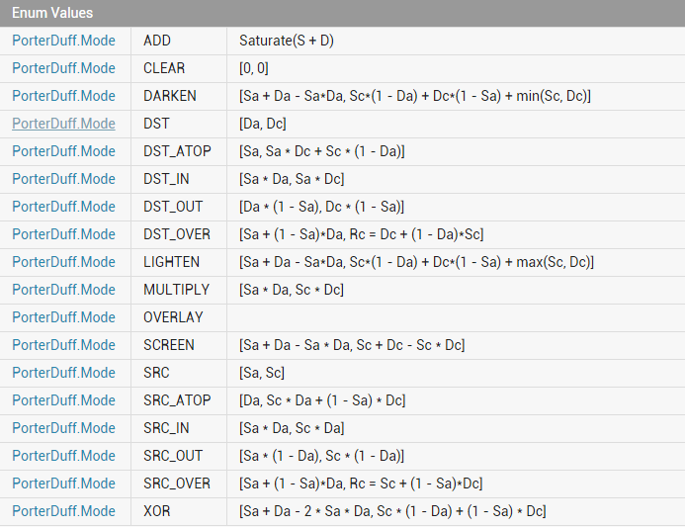Follow PorterDuff.Mode link beside MULTIPLY
The image size is (685, 527).
tap(64, 290)
